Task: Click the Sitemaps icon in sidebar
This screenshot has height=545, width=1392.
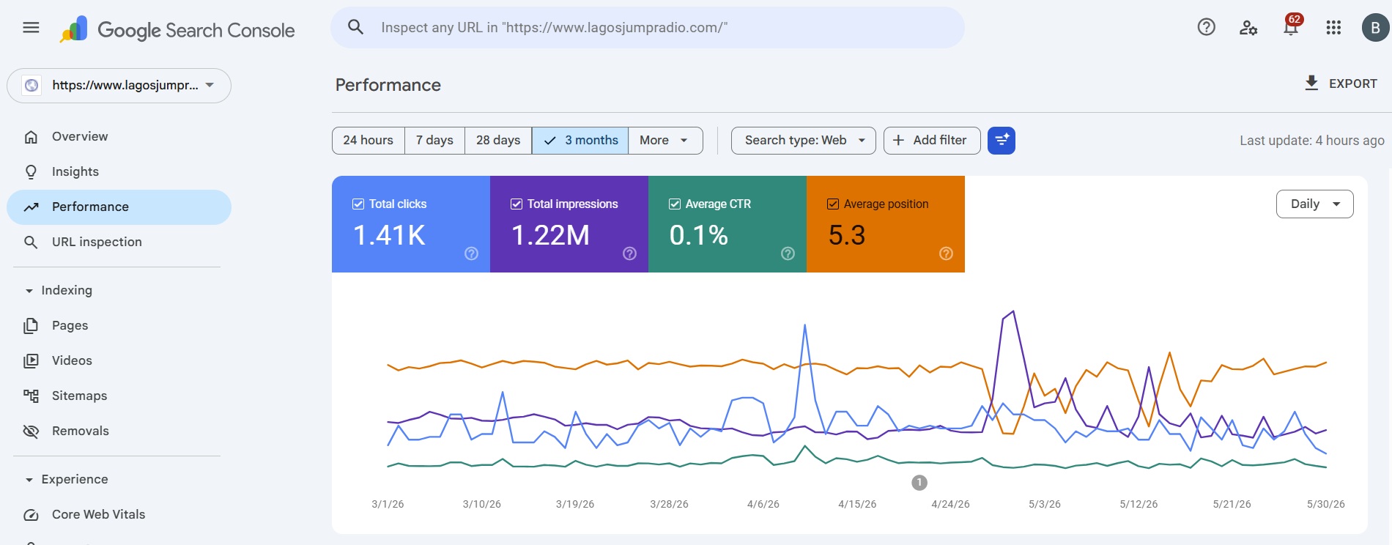Action: 31,396
